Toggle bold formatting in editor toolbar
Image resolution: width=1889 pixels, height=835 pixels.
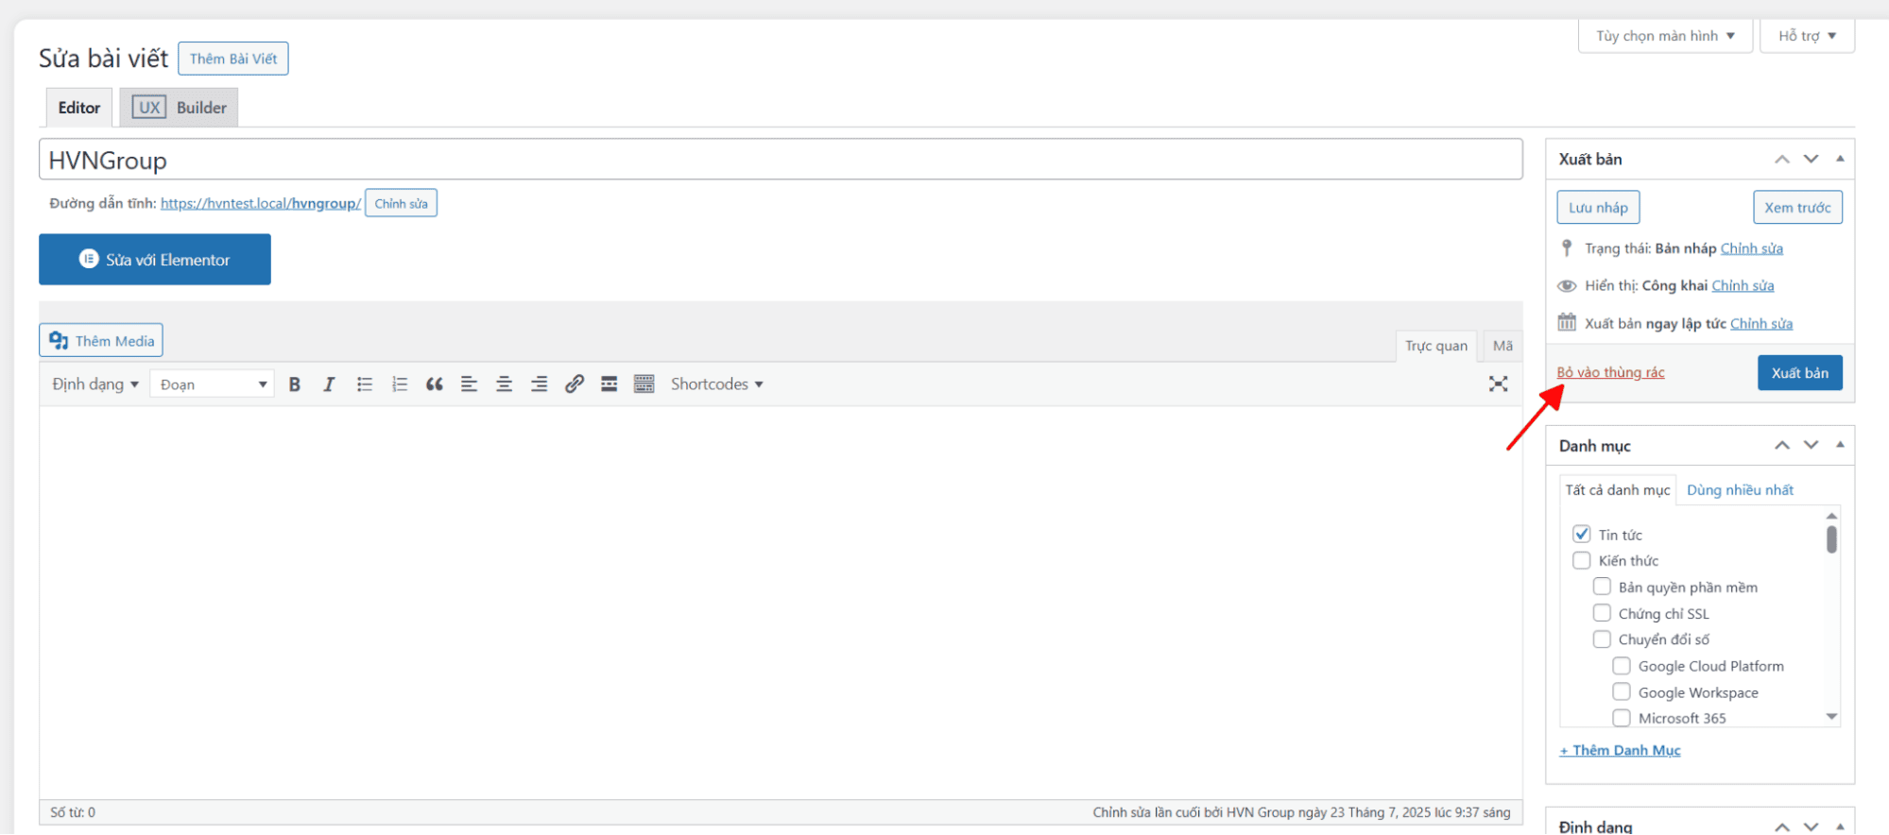pos(295,384)
